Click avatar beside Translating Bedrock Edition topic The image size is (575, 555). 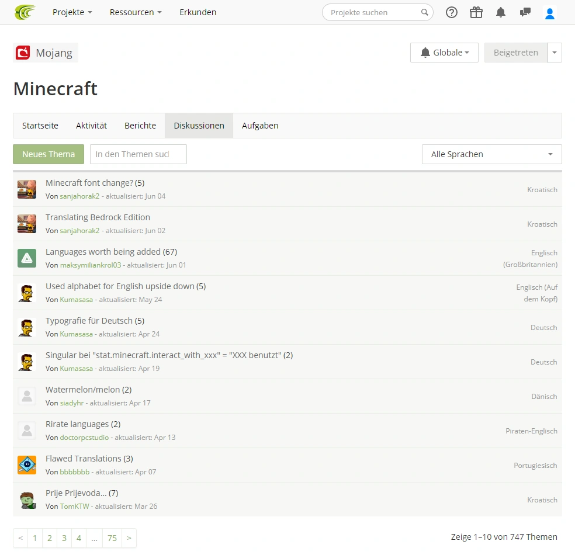point(27,224)
